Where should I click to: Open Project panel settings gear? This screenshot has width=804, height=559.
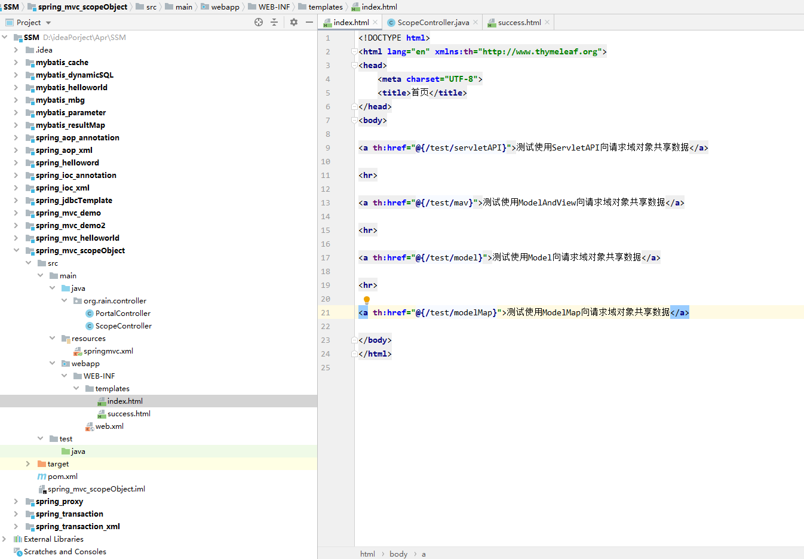click(294, 22)
